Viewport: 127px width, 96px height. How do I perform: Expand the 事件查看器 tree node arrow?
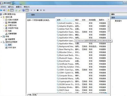[x=4, y=23]
